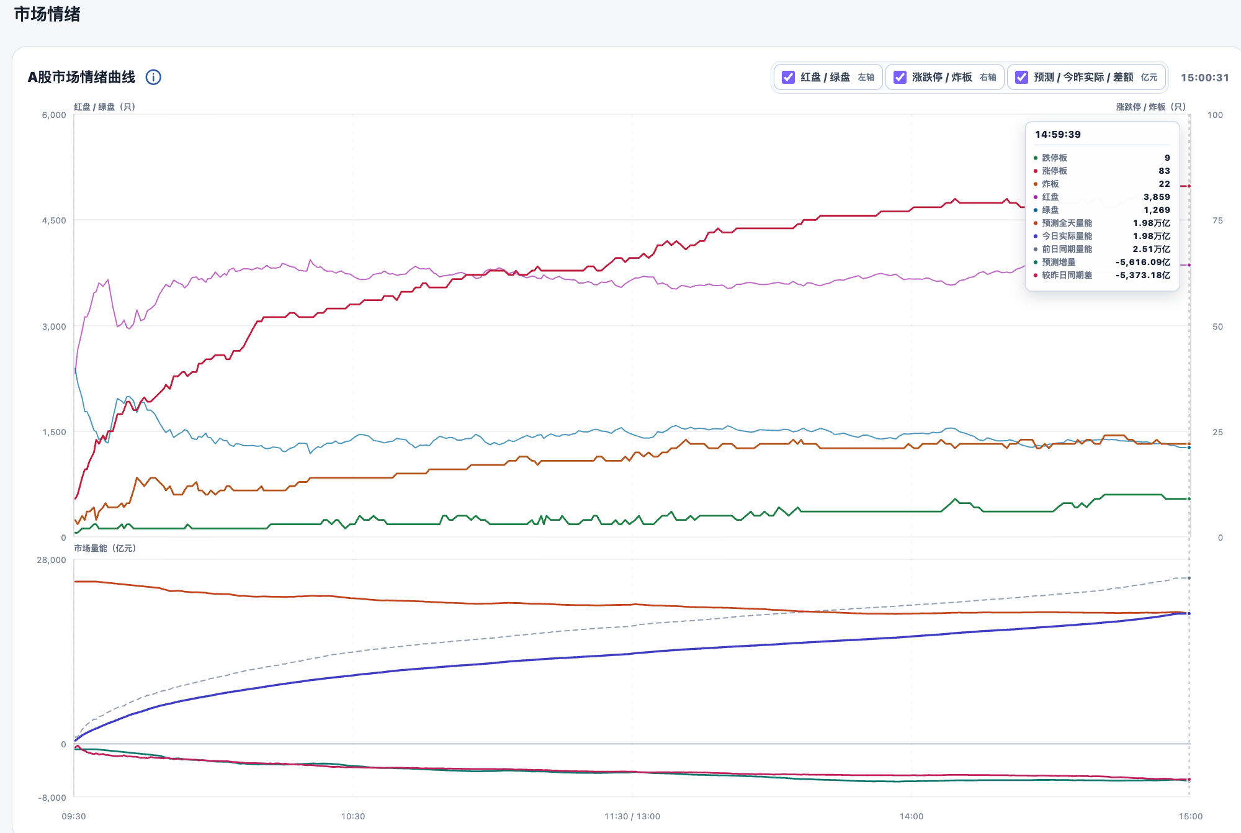The width and height of the screenshot is (1241, 833).
Task: Select the 15:00:31 timestamp
Action: pos(1204,78)
